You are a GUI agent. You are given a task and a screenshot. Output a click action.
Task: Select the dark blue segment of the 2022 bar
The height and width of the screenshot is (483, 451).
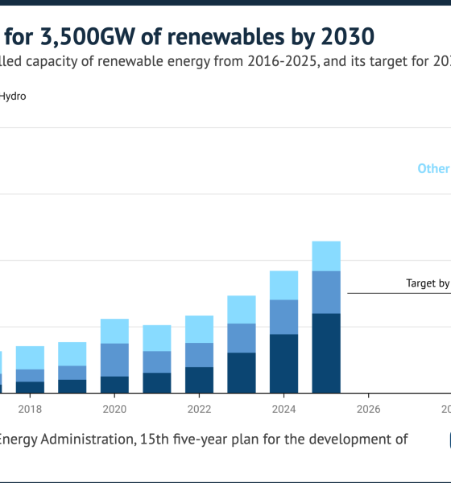199,380
